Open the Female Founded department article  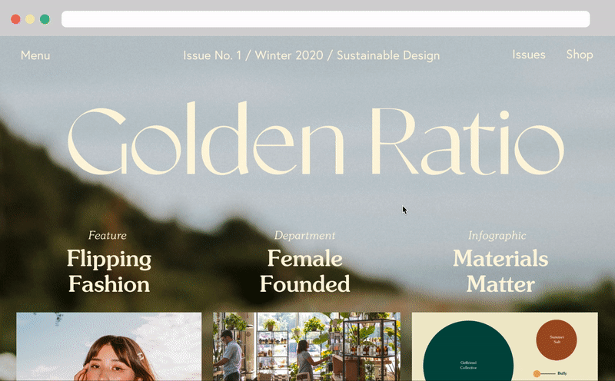point(304,271)
